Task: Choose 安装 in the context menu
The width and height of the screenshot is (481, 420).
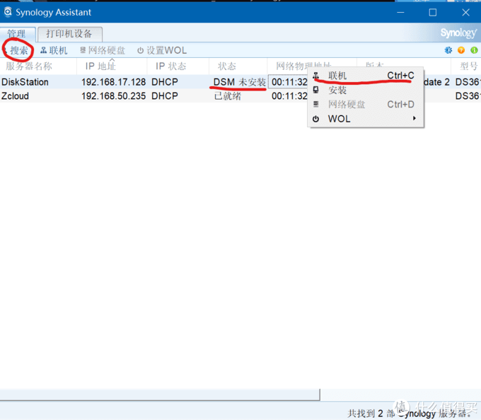Action: tap(366, 90)
